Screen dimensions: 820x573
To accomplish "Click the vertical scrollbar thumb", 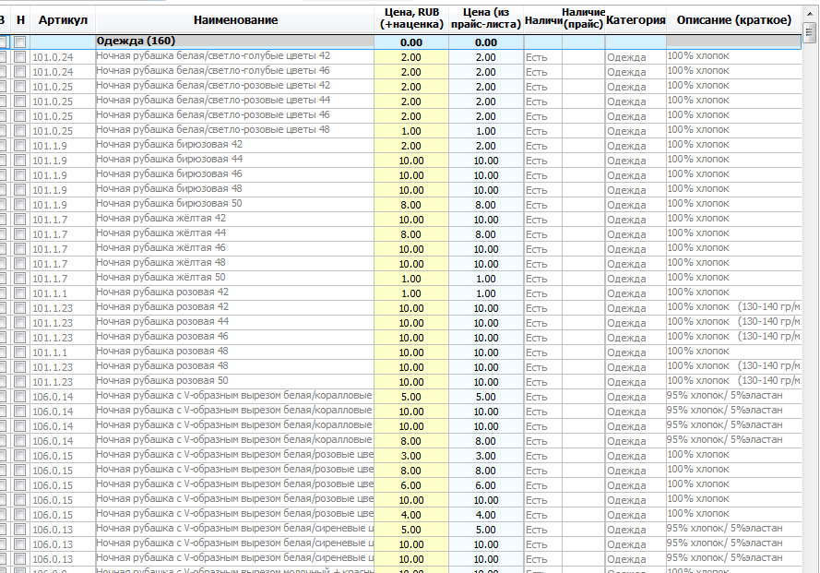I will tap(810, 32).
